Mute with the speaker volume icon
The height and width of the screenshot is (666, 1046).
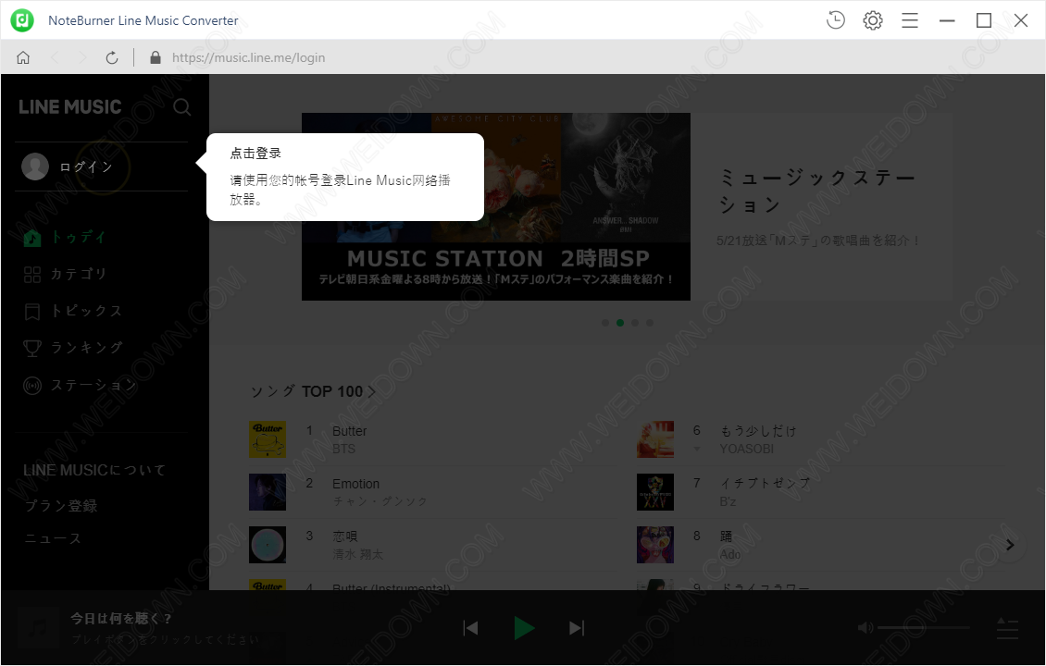pos(865,627)
